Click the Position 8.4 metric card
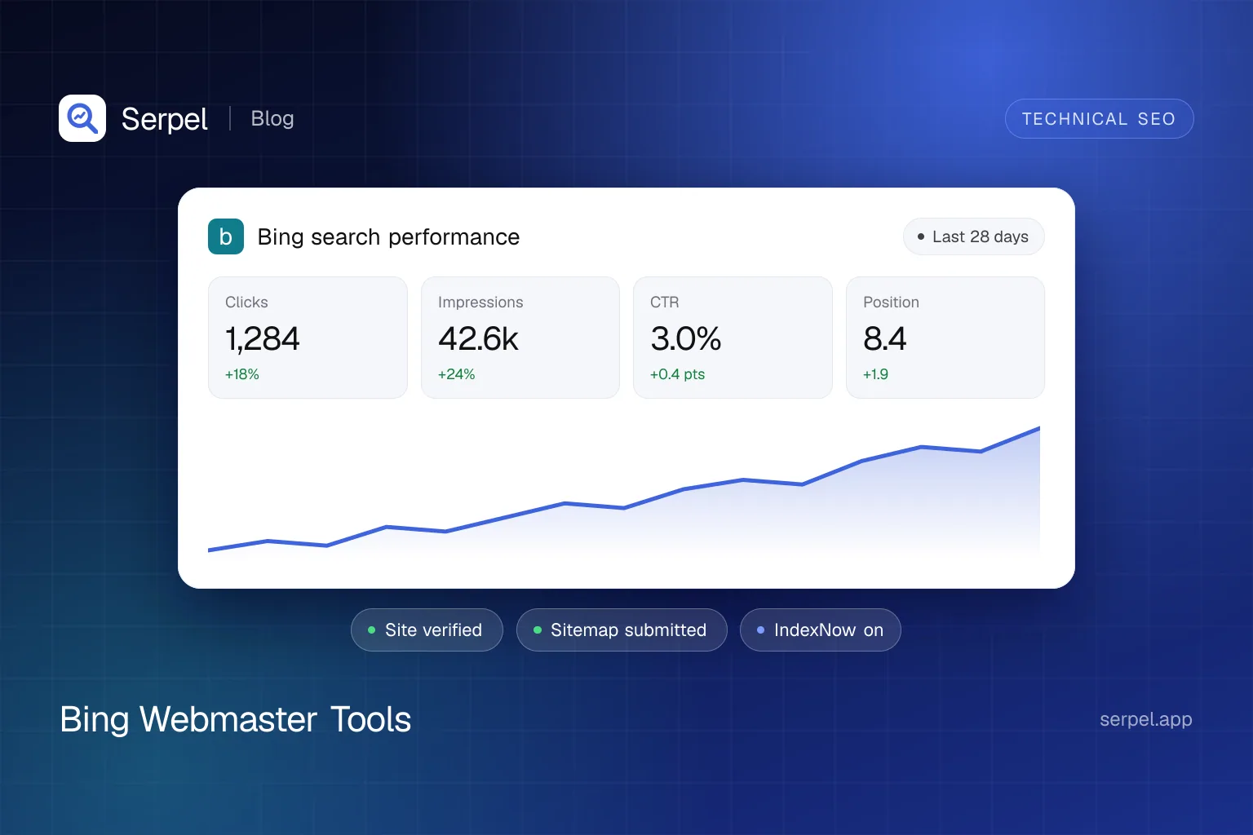1253x835 pixels. [x=945, y=338]
